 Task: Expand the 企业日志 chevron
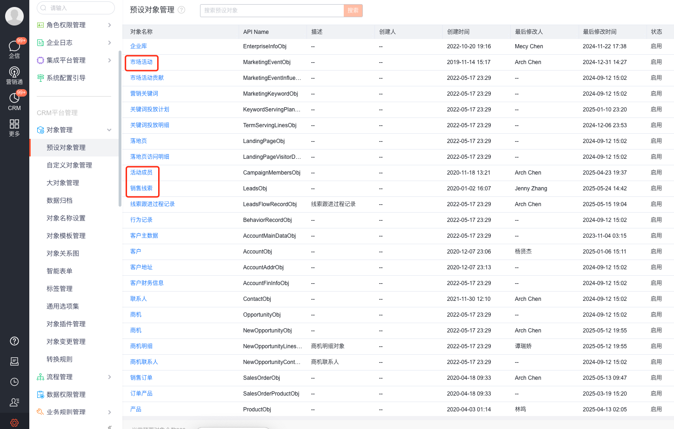[x=109, y=43]
